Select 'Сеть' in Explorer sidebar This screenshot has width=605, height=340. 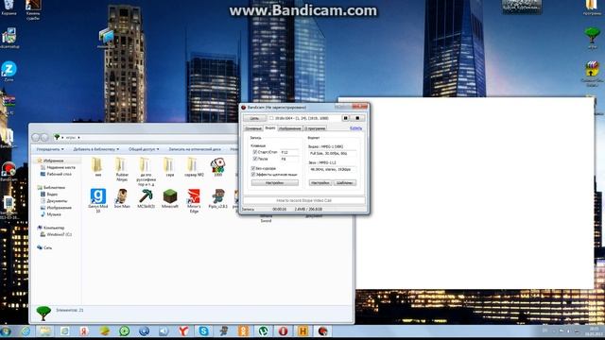pos(44,247)
